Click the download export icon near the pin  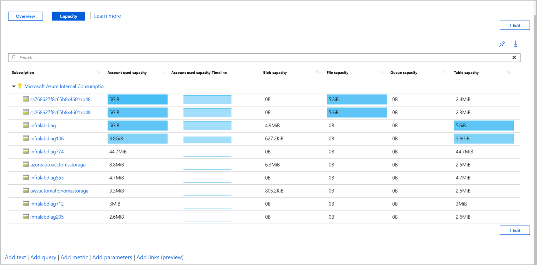(516, 44)
